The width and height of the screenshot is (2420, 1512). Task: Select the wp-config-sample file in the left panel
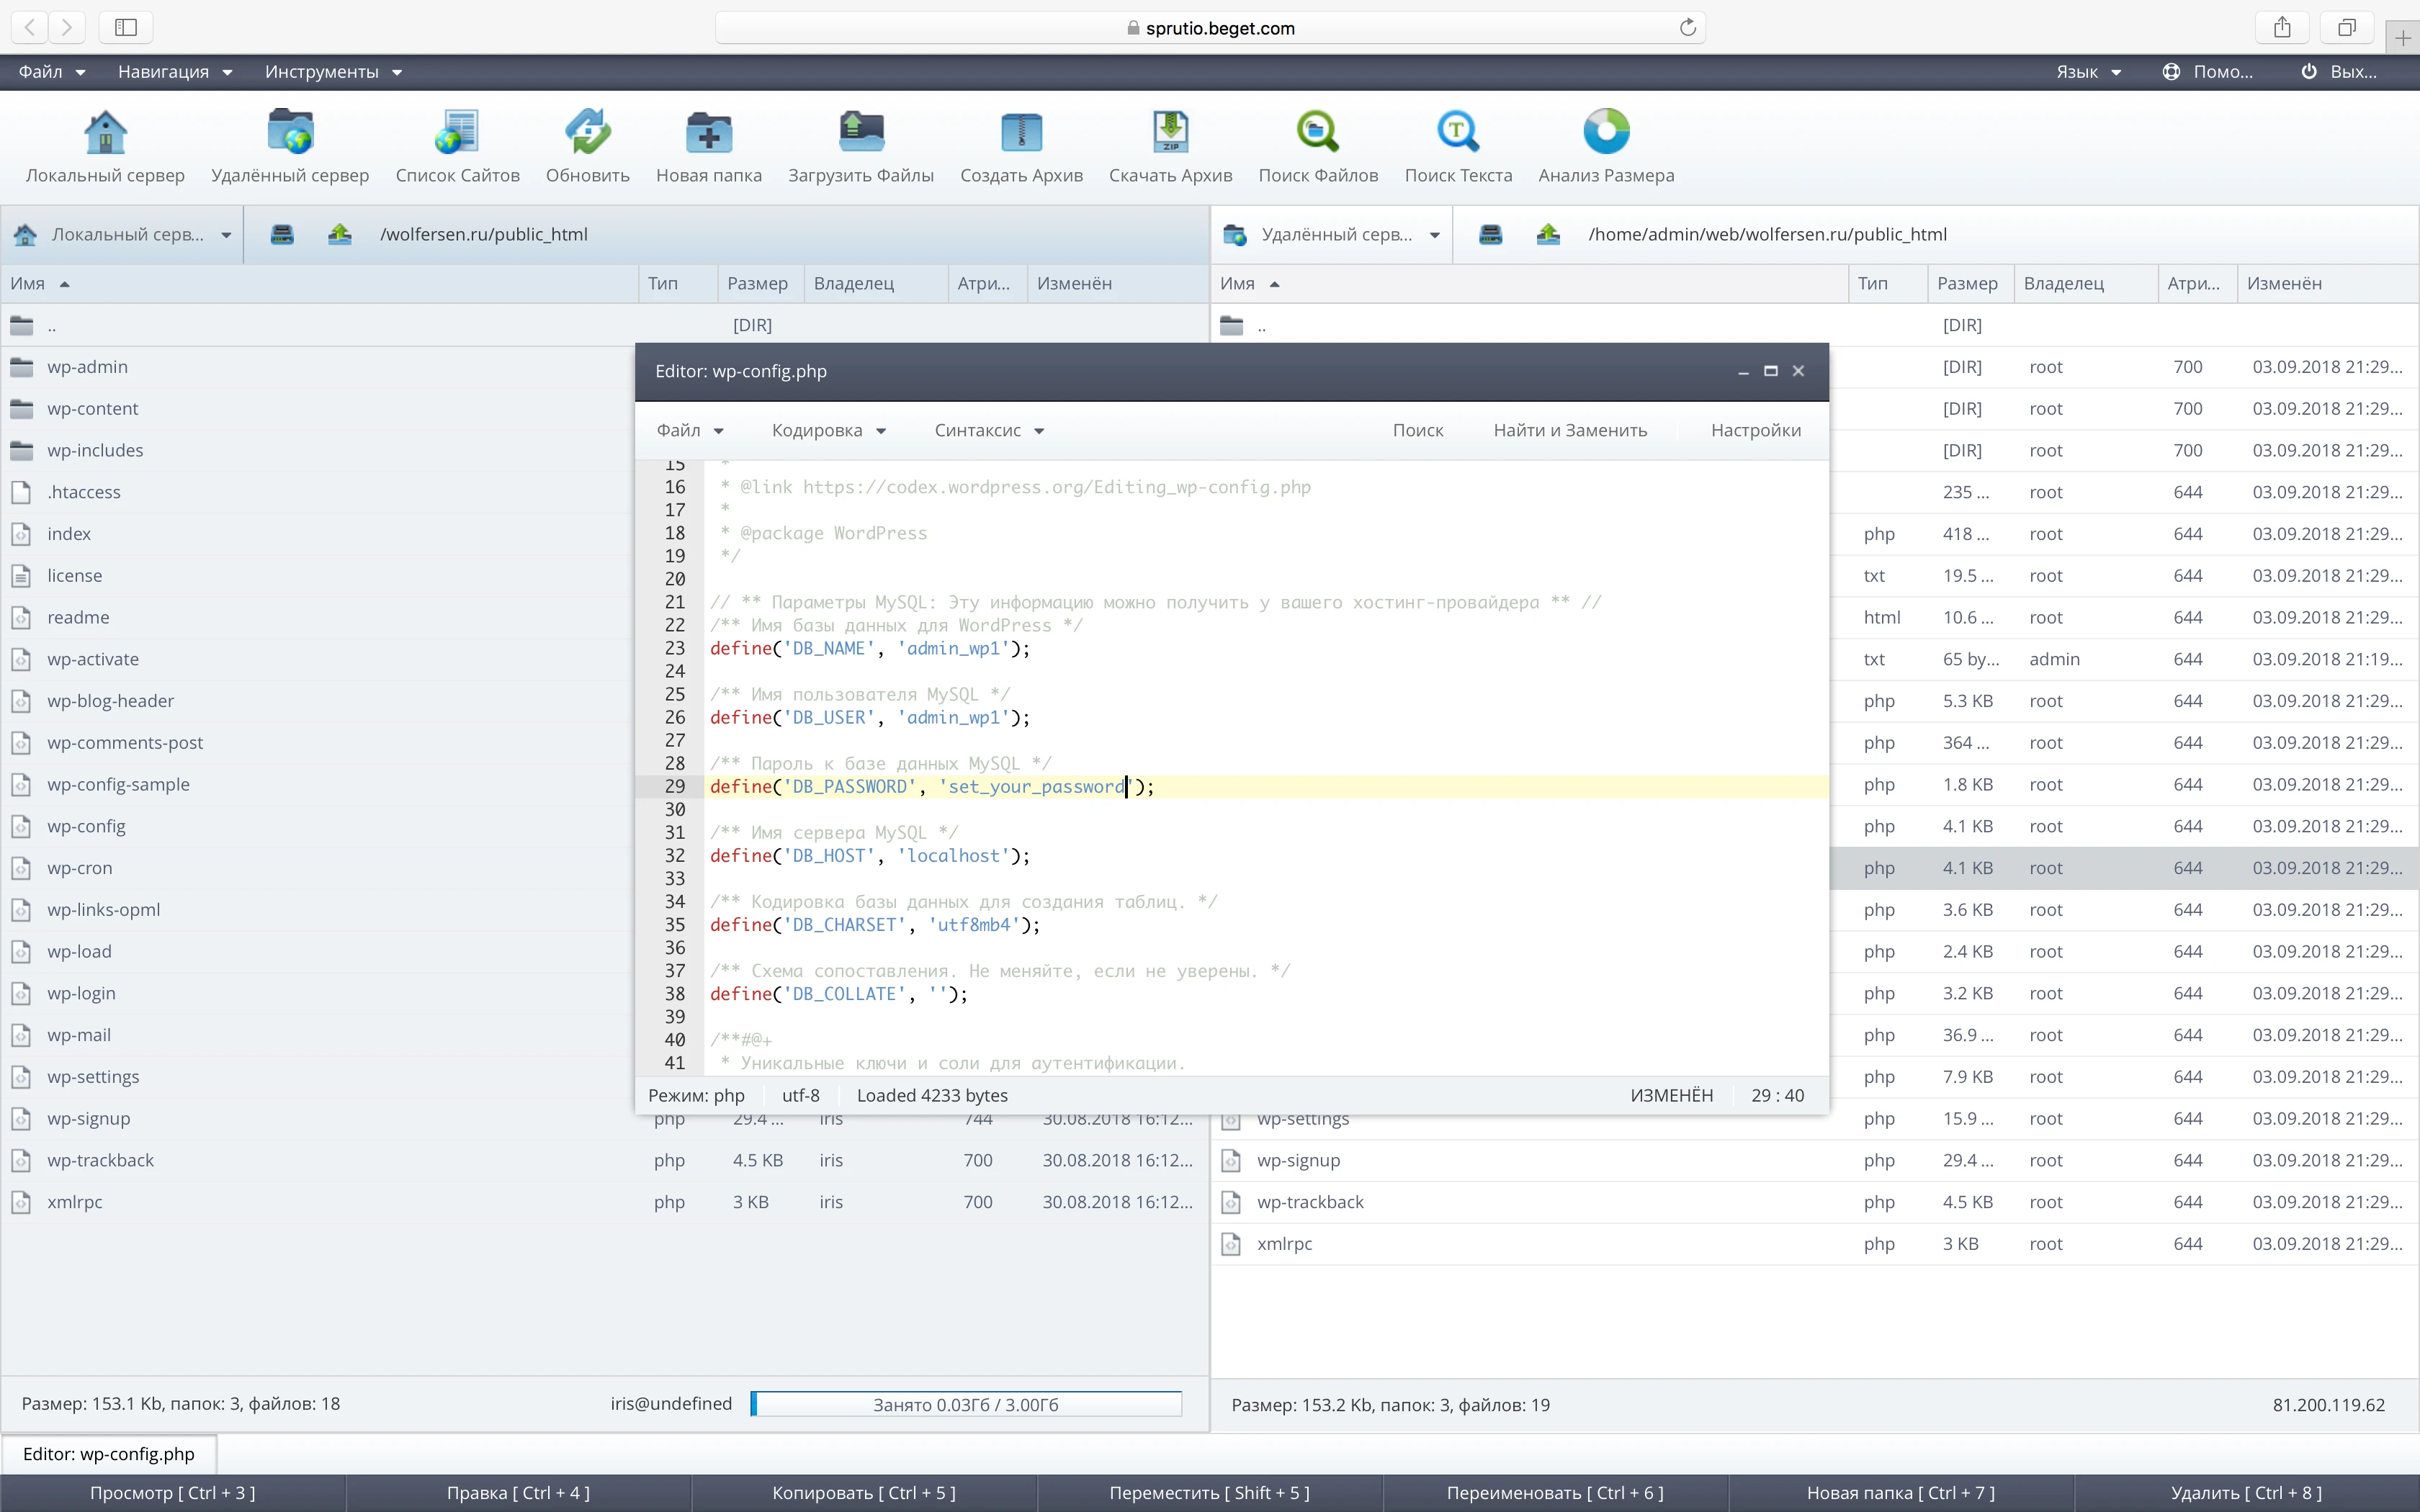click(x=118, y=784)
